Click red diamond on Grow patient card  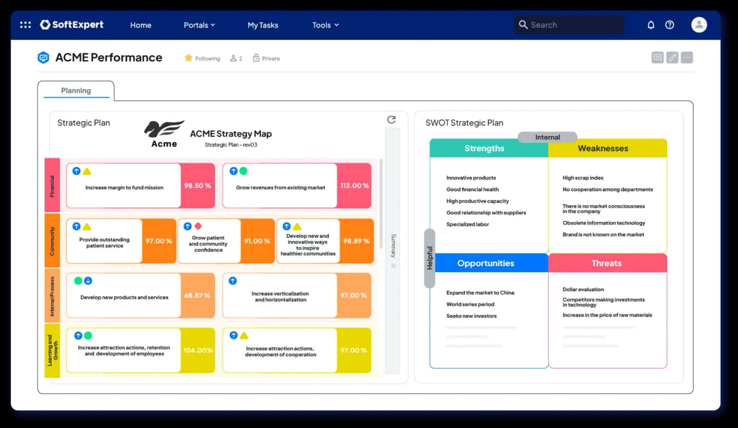click(198, 226)
